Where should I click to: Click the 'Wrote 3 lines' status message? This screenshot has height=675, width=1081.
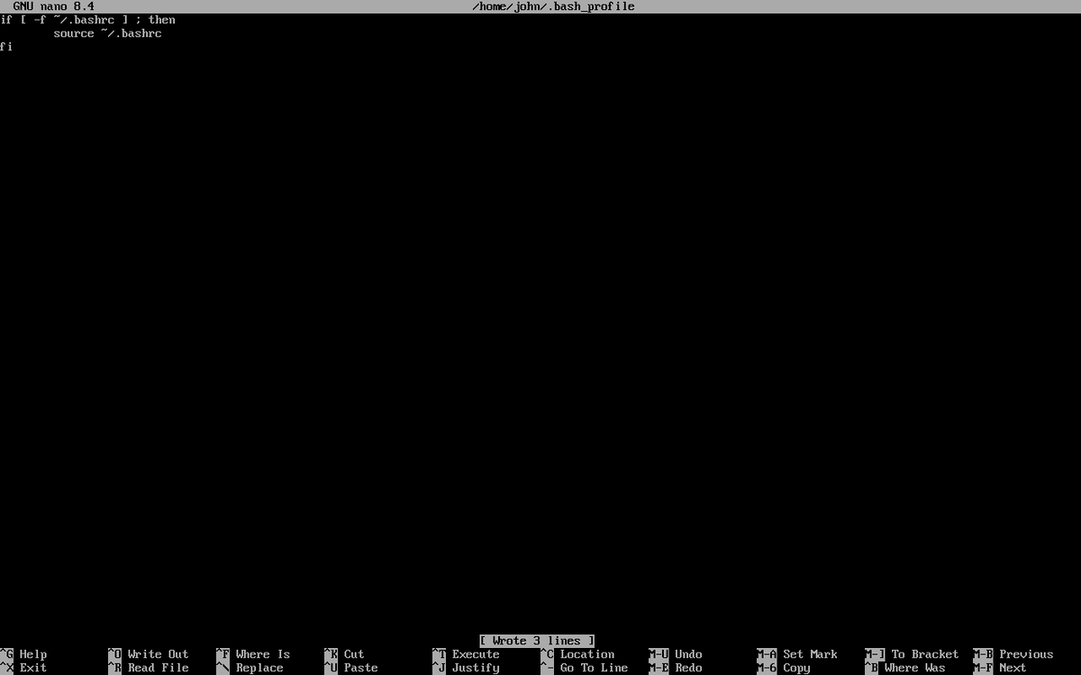click(537, 641)
